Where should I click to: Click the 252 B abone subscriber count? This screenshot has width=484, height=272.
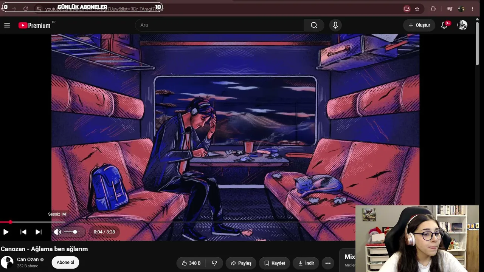[28, 266]
